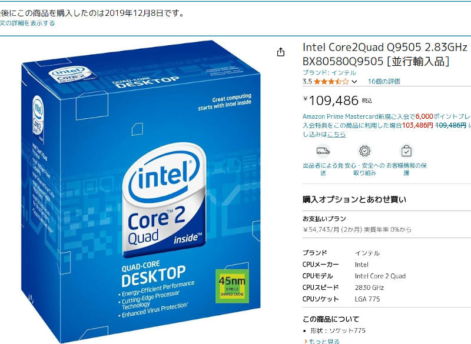The height and width of the screenshot is (344, 471).
Task: Click 安心・安全への取り組み link
Action: pos(364,169)
